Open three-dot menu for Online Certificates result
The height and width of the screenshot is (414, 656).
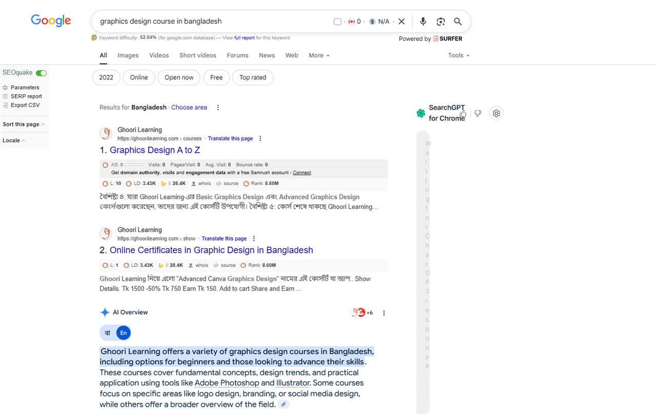point(254,238)
